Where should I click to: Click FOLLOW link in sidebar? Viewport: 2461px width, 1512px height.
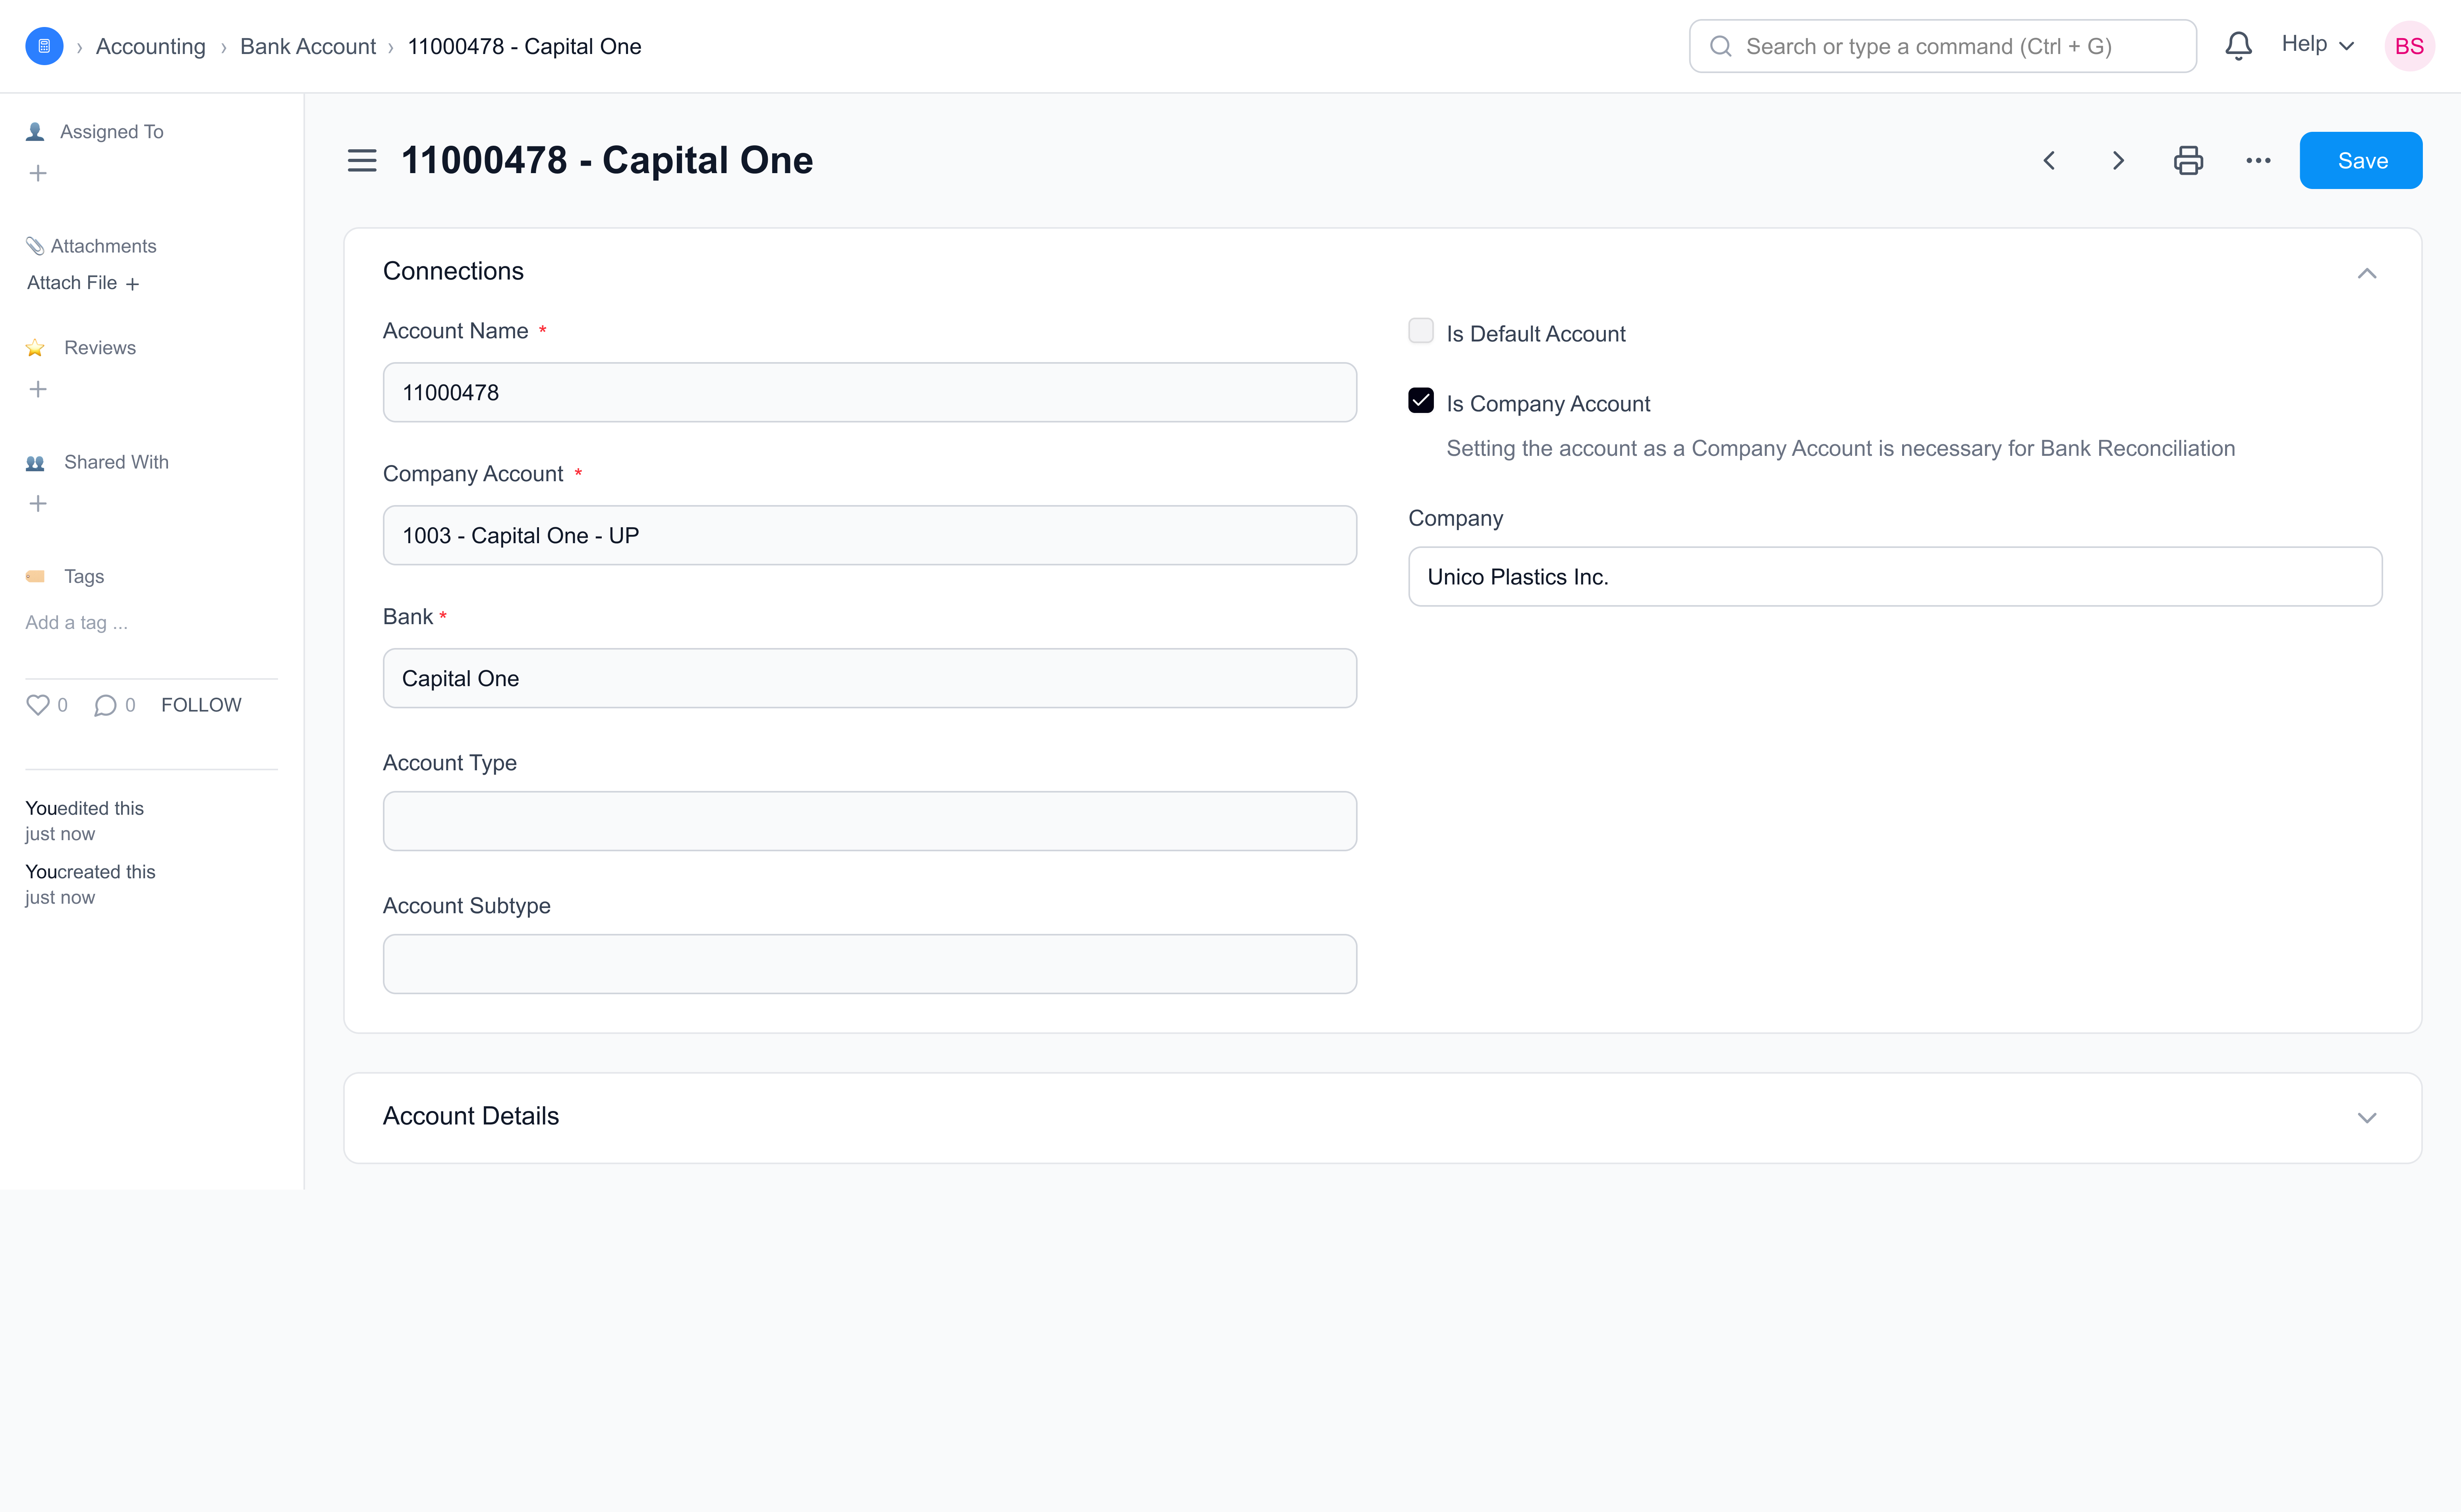tap(201, 705)
